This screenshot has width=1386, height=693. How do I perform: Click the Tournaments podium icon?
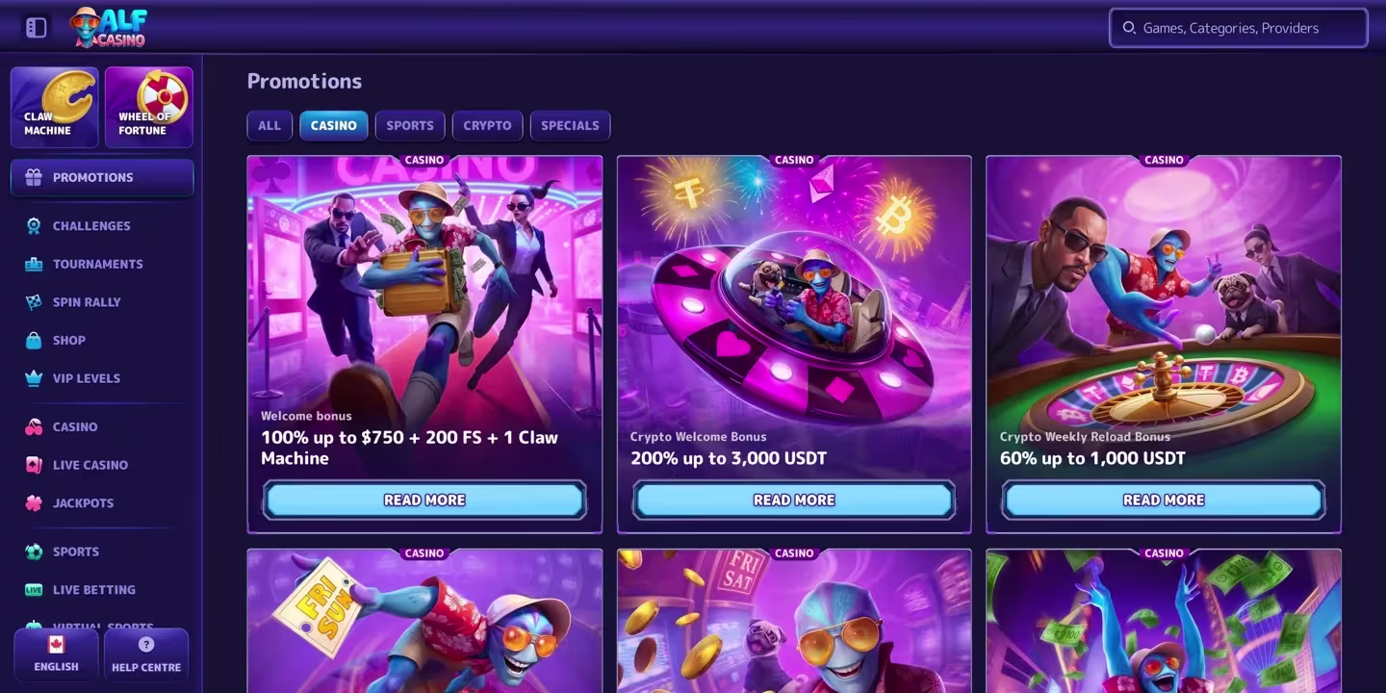(x=34, y=264)
